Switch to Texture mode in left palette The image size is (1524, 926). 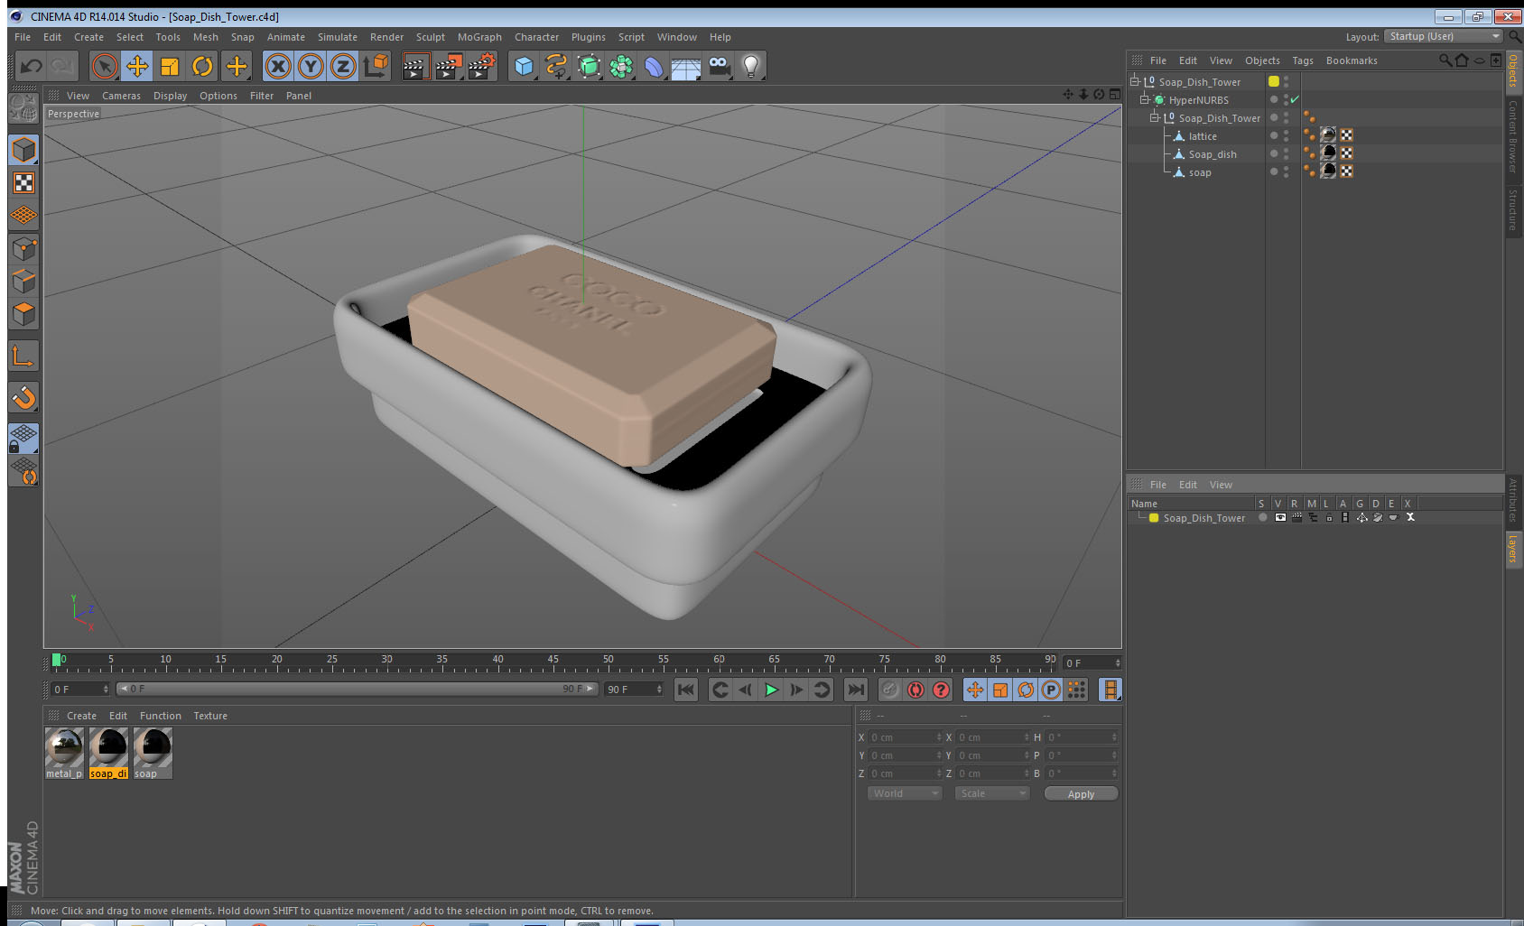[x=23, y=183]
